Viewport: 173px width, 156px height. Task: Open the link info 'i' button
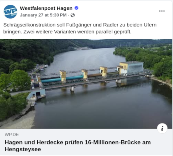162,128
